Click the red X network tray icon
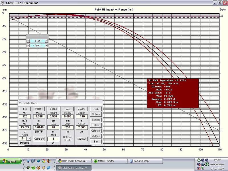 [199, 164]
